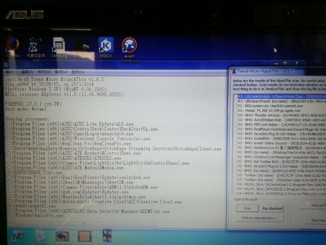
Task: Click the D:\KKBOX\KKBOX_Tray.exe line
Action: pos(35,173)
